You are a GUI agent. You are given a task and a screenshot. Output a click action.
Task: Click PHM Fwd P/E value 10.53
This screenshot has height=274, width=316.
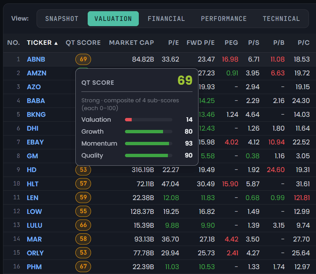click(x=207, y=267)
